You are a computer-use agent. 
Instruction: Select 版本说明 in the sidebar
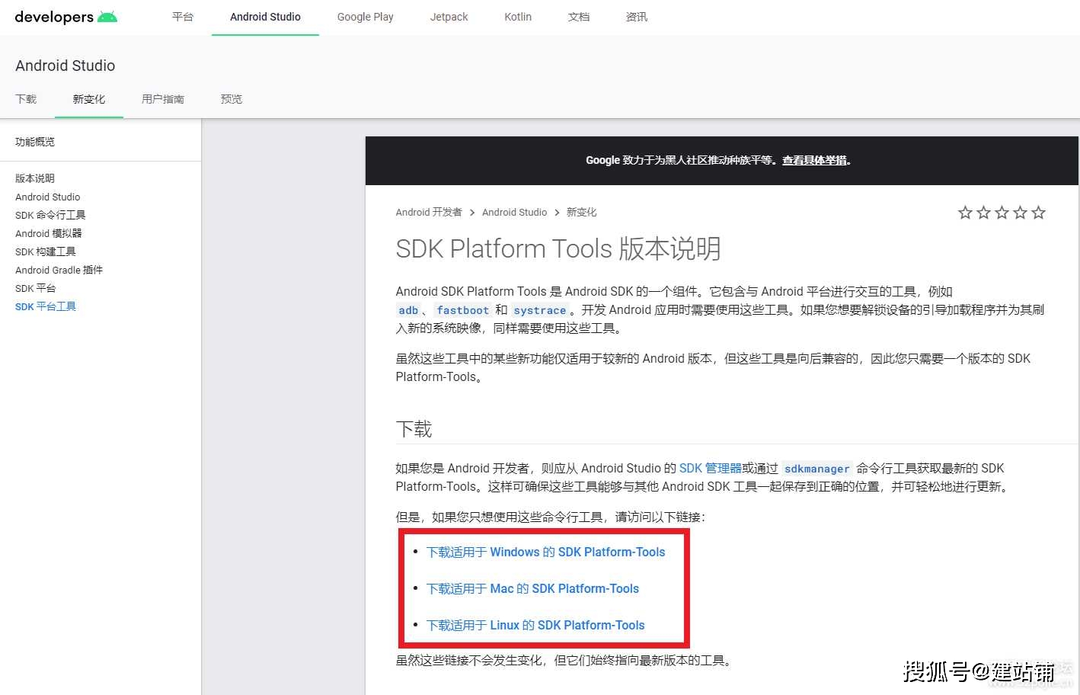[35, 178]
